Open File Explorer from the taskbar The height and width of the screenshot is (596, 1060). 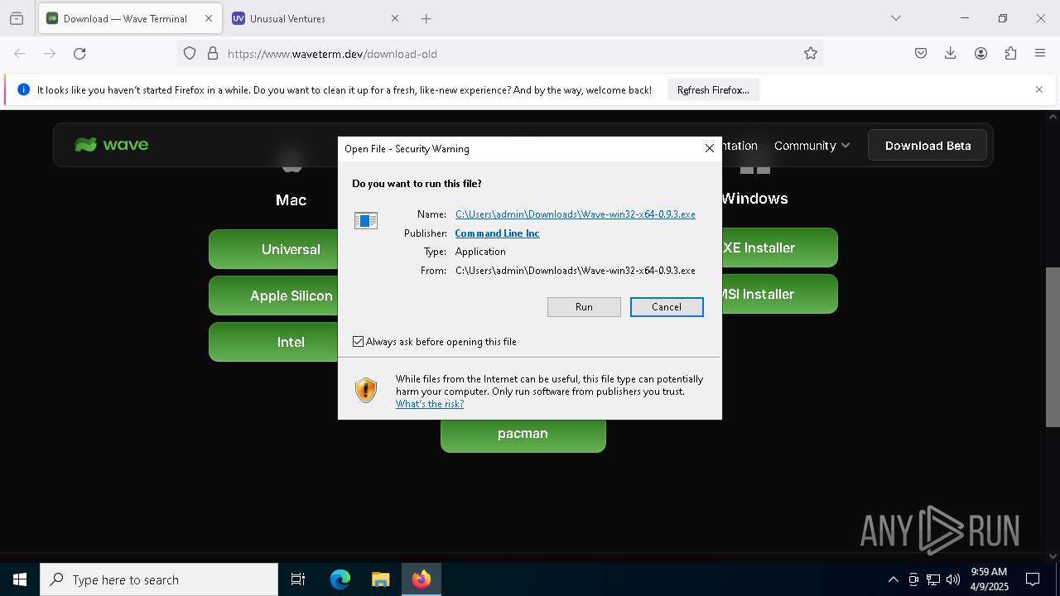[x=380, y=579]
